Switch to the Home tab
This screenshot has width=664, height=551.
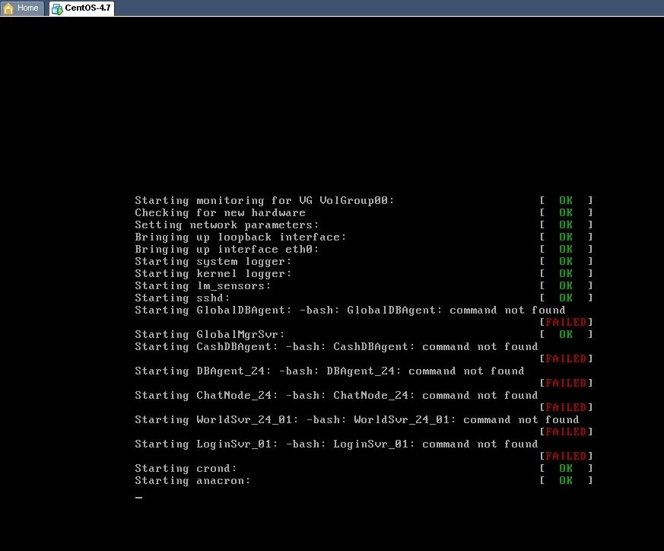coord(21,8)
